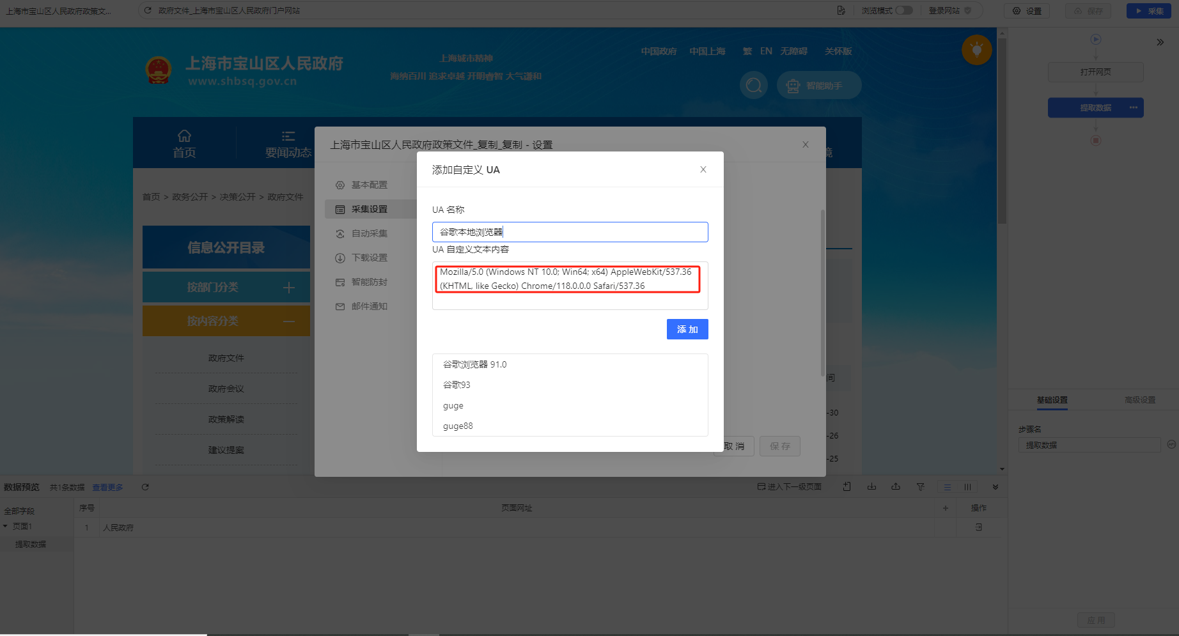Click export upload icon in data preview
The image size is (1179, 636).
[x=896, y=487]
